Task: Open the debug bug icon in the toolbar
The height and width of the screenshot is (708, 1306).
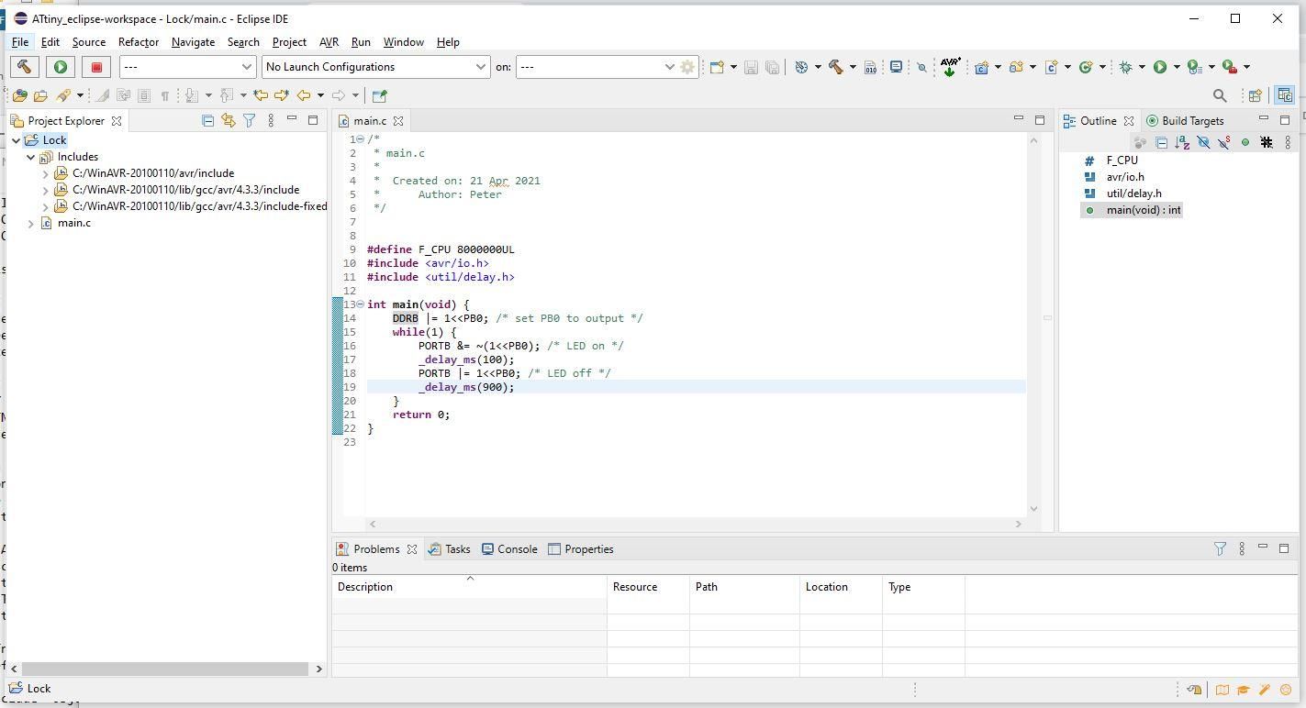Action: pos(1126,66)
